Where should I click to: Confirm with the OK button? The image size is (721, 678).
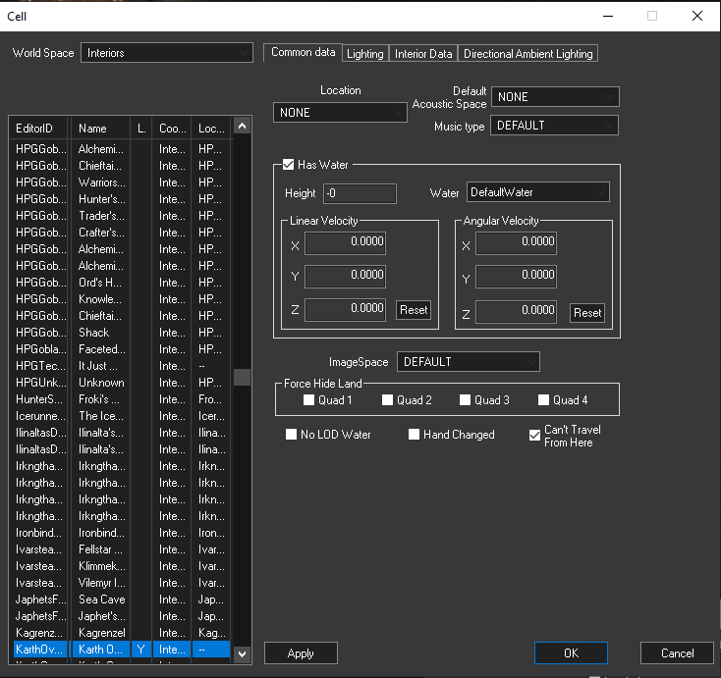[571, 653]
